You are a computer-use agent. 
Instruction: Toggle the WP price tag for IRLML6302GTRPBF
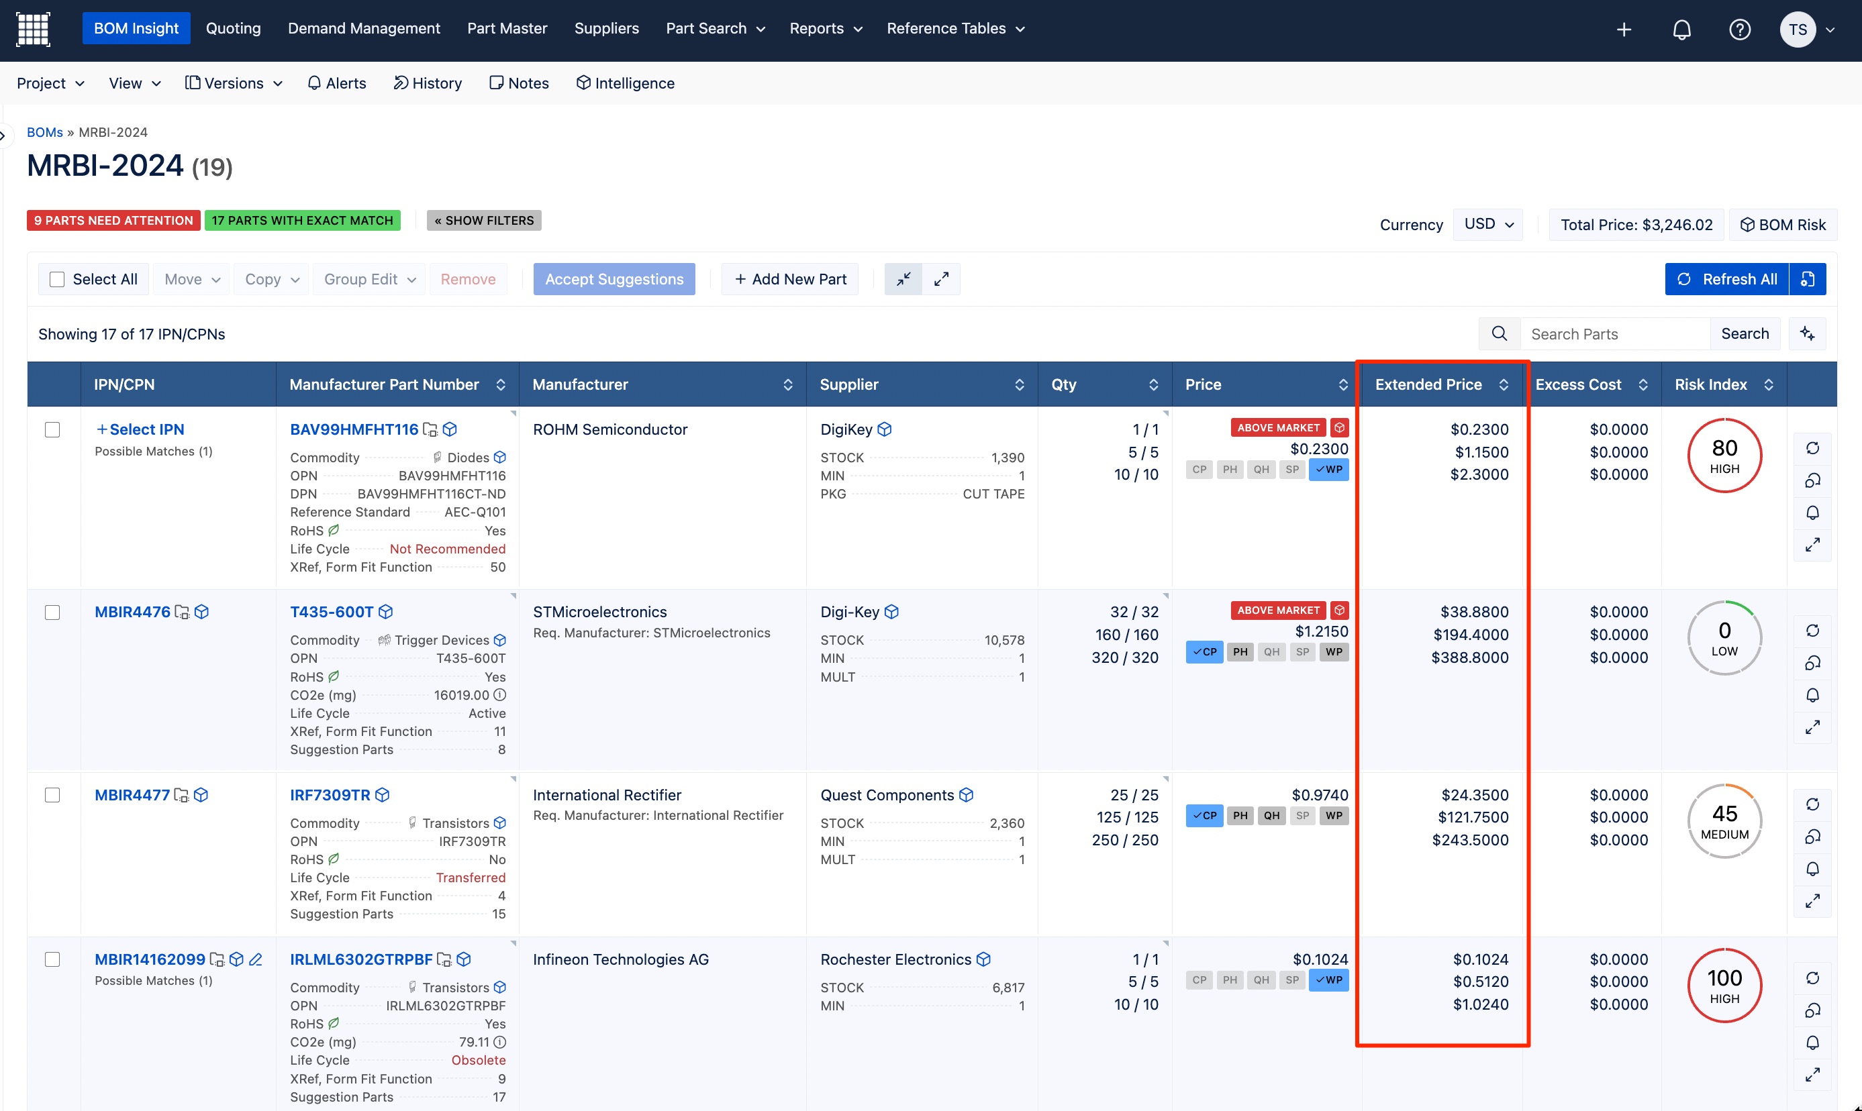1328,980
